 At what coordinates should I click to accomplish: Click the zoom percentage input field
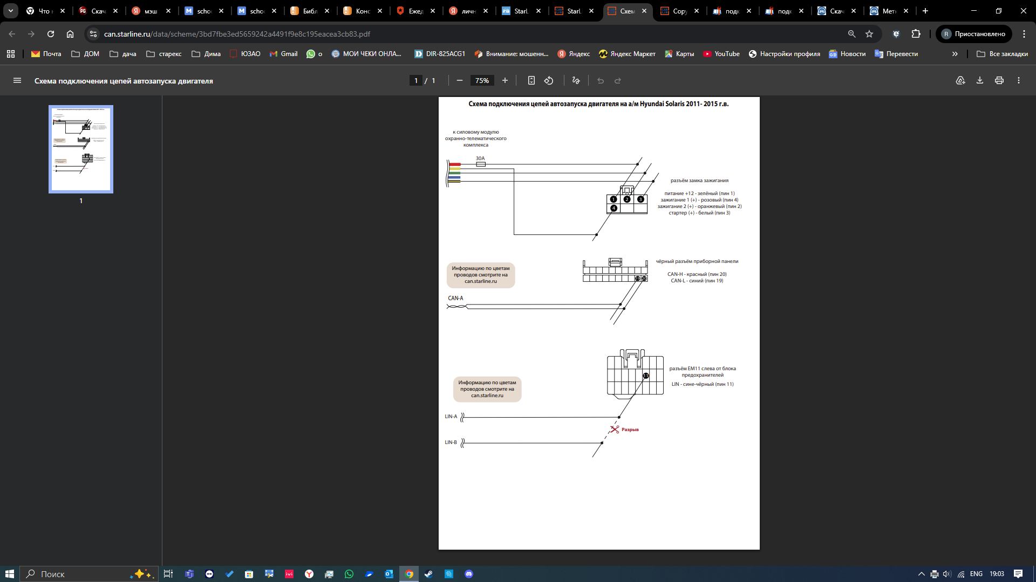click(482, 81)
